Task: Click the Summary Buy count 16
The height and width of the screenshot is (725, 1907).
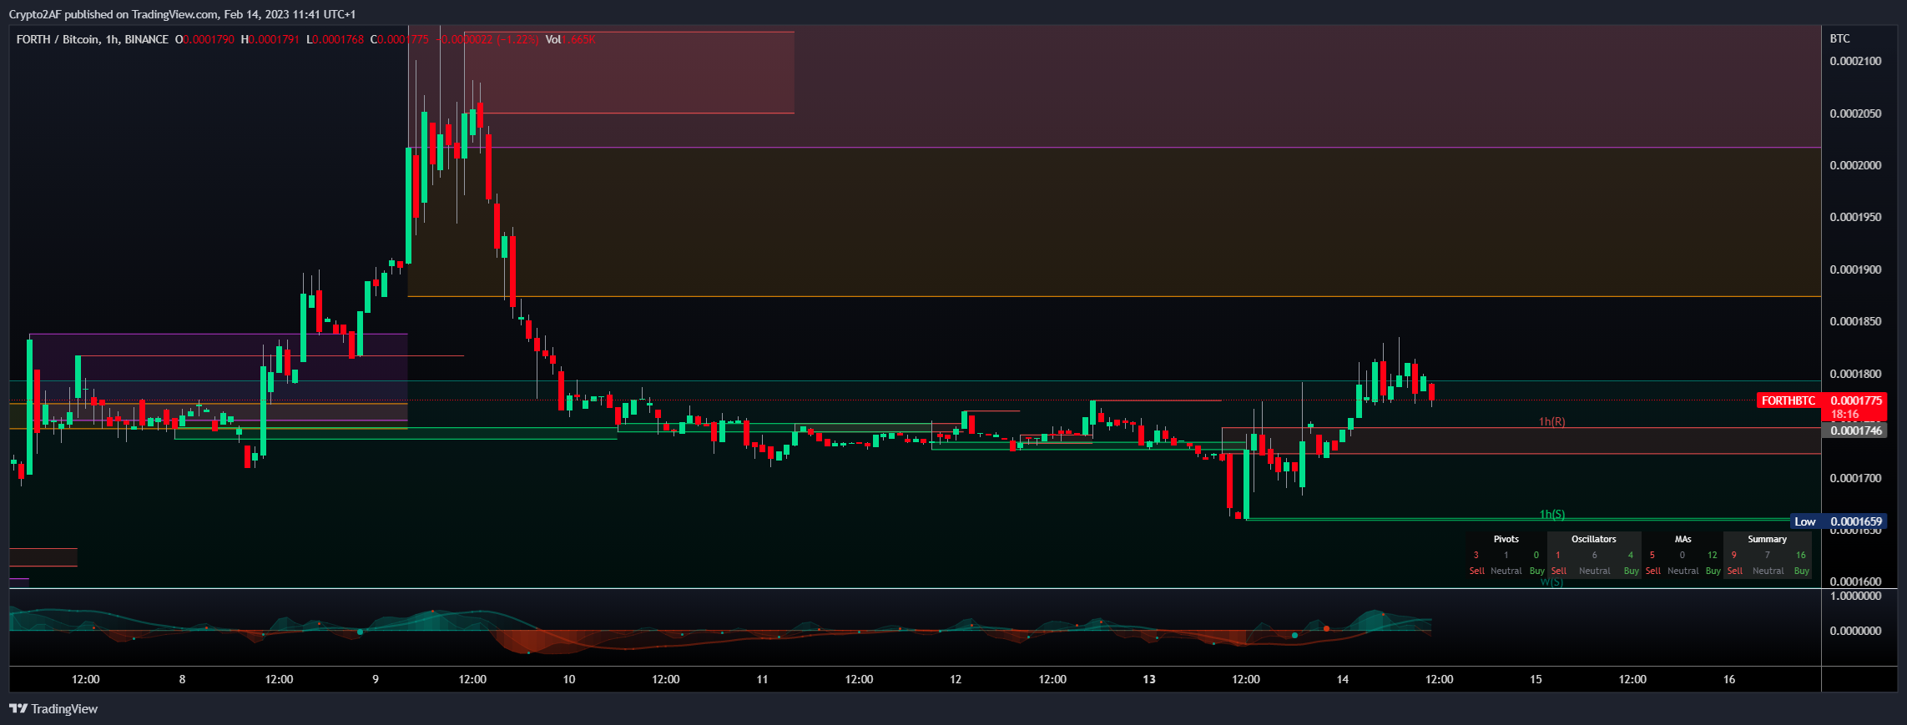Action: (x=1801, y=555)
